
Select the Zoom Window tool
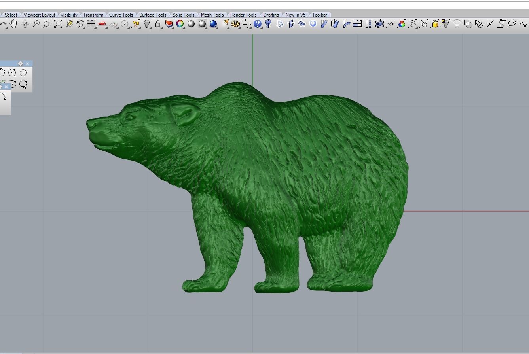[x=47, y=24]
